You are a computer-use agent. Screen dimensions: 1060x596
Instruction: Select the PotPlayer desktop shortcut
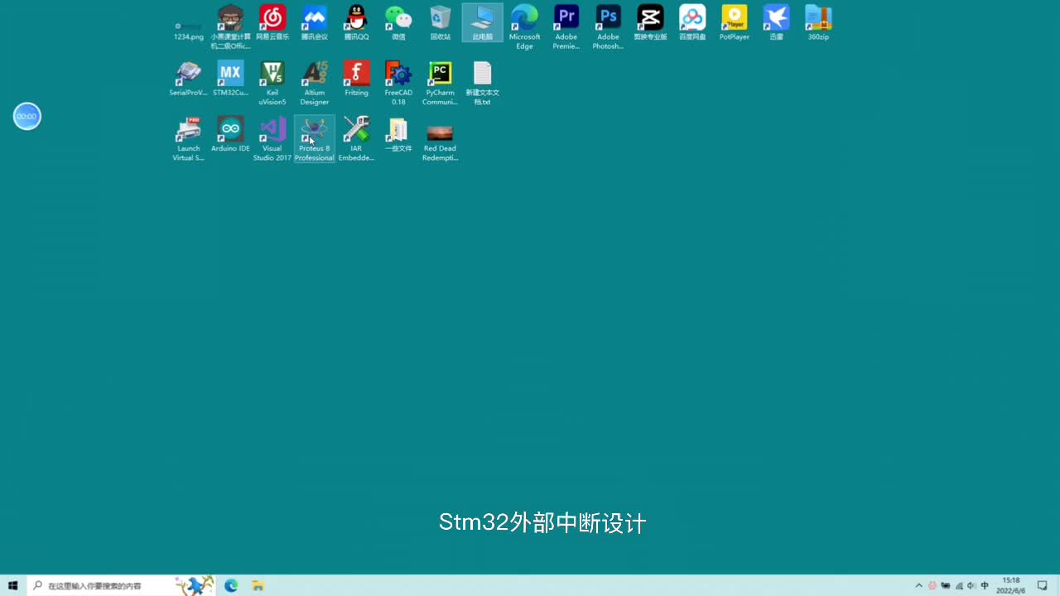pyautogui.click(x=734, y=23)
